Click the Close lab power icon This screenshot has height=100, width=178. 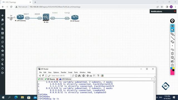coord(3,68)
